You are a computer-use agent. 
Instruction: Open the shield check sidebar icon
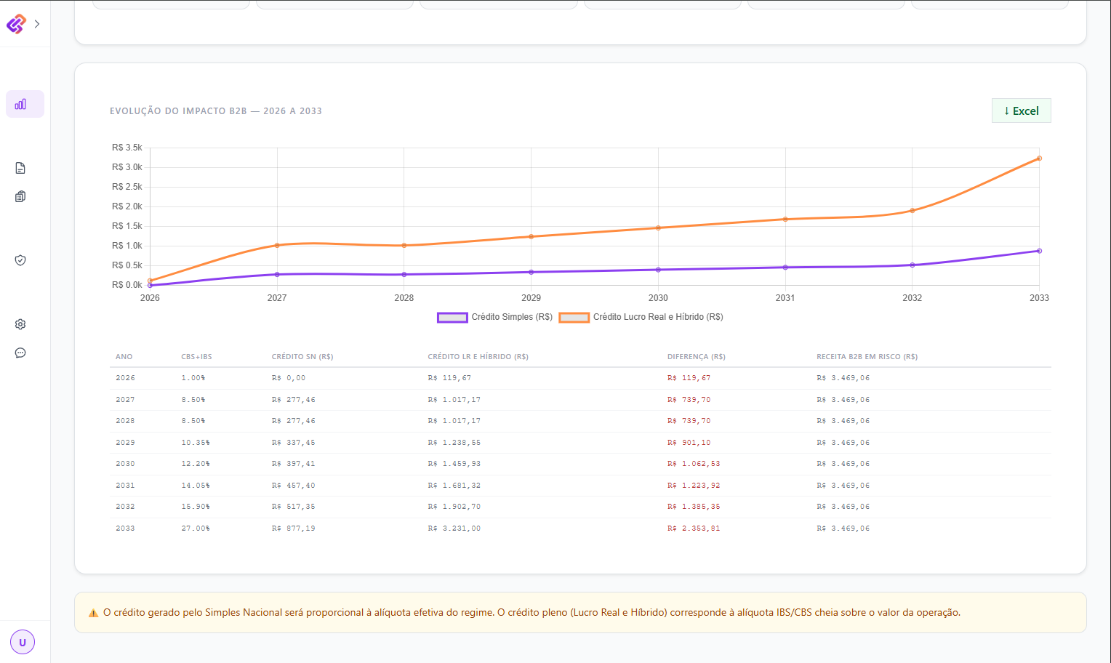point(20,260)
